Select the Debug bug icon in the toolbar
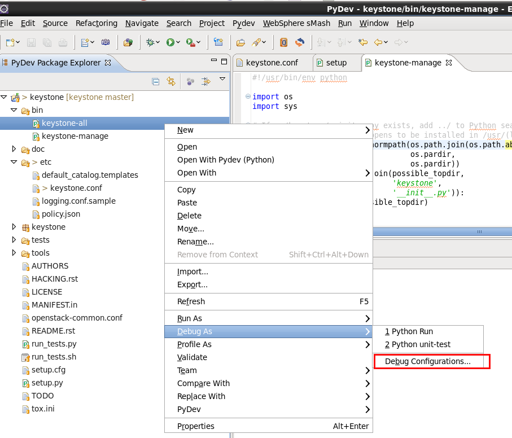This screenshot has width=512, height=438. (x=151, y=42)
